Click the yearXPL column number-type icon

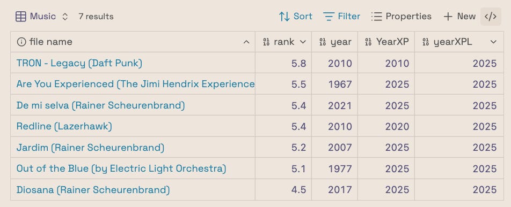tap(426, 42)
